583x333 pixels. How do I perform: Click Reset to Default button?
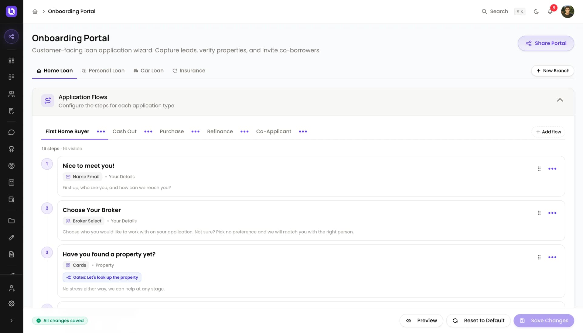point(478,321)
